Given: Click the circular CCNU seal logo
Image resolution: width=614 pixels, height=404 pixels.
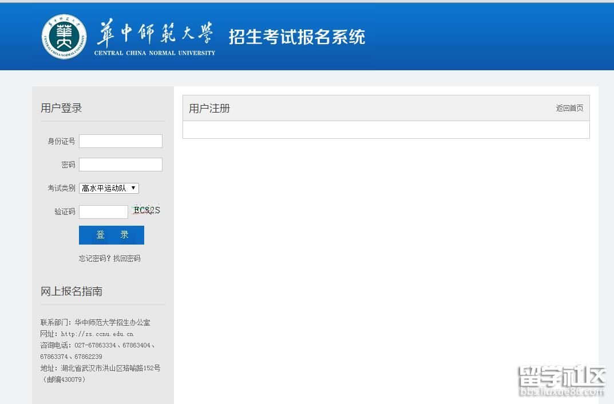Looking at the screenshot, I should (x=64, y=37).
